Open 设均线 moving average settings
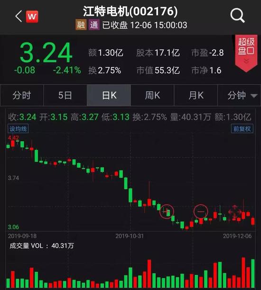The height and width of the screenshot is (290, 261). coord(18,129)
